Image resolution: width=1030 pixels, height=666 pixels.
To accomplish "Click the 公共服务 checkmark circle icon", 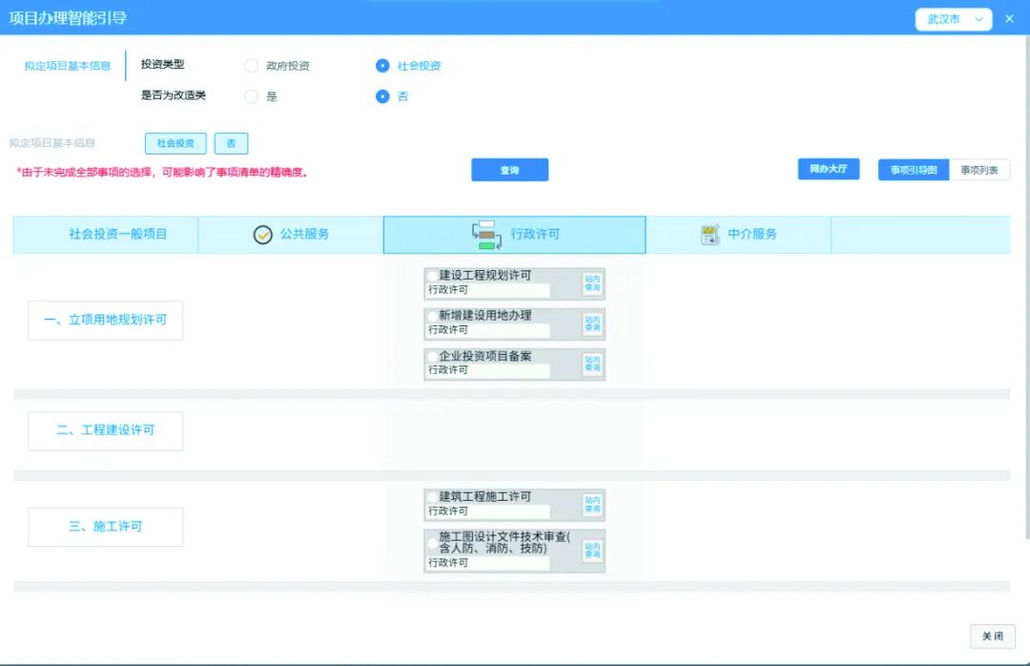I will pos(263,234).
